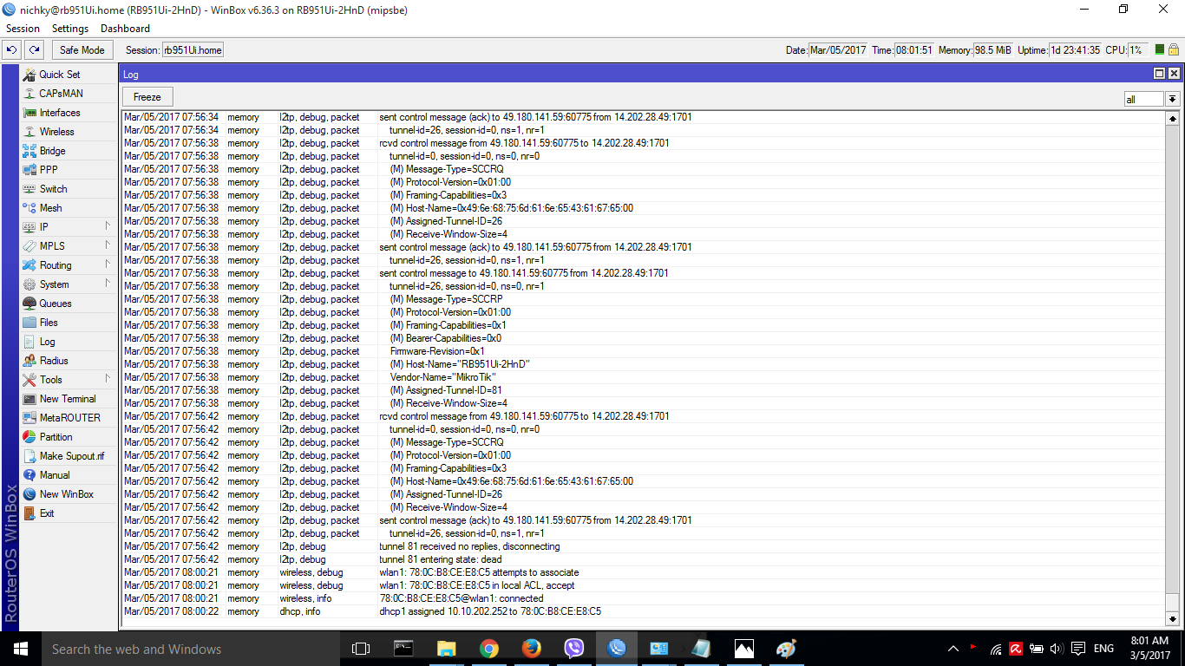The height and width of the screenshot is (666, 1185).
Task: Click the Undo arrow in the toolbar
Action: coord(12,50)
